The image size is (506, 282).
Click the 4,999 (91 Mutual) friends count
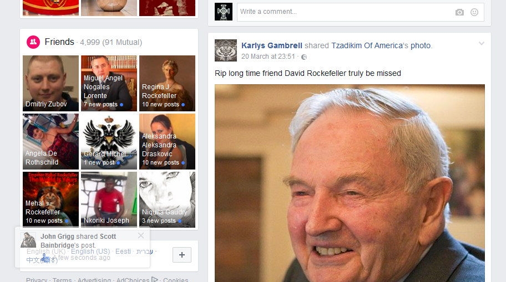click(111, 42)
